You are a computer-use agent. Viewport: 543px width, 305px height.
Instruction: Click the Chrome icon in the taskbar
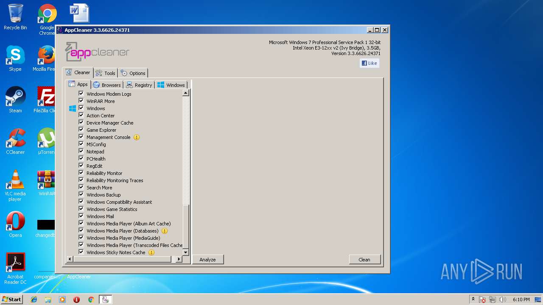91,299
